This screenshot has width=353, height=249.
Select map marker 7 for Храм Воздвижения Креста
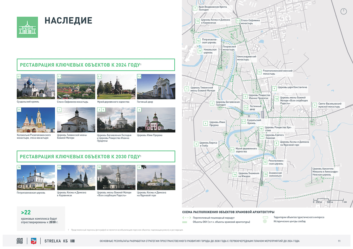coord(195,8)
